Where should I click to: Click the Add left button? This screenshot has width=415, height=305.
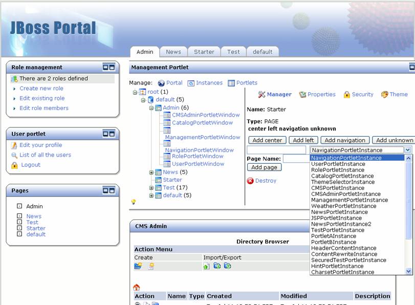point(303,140)
